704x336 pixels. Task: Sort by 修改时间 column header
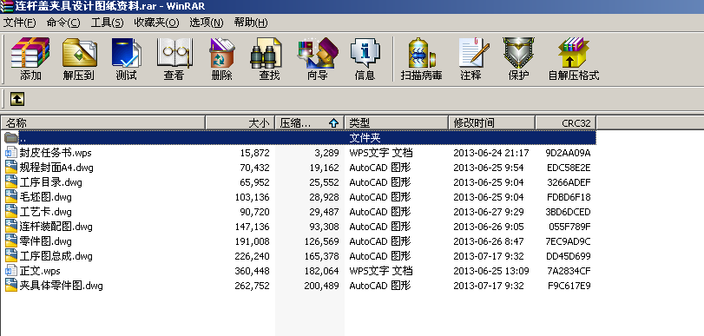492,122
